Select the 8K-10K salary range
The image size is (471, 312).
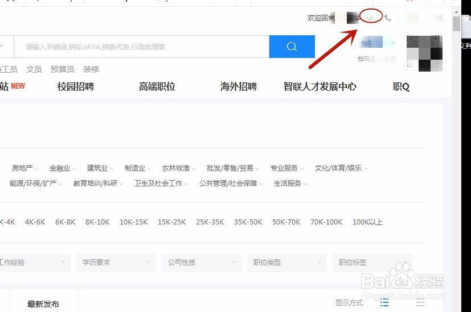tap(97, 222)
